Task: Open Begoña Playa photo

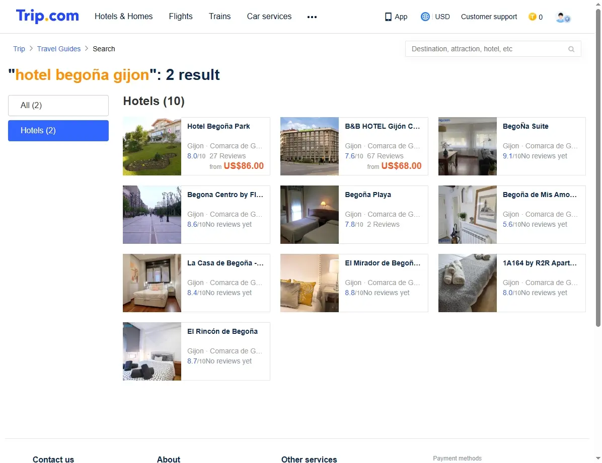Action: [310, 215]
